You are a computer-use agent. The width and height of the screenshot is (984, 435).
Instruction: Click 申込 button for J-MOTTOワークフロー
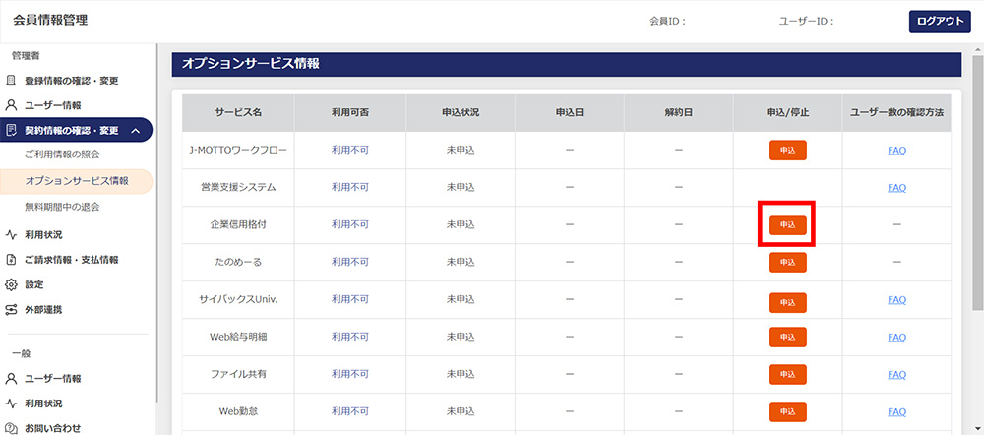pos(787,150)
